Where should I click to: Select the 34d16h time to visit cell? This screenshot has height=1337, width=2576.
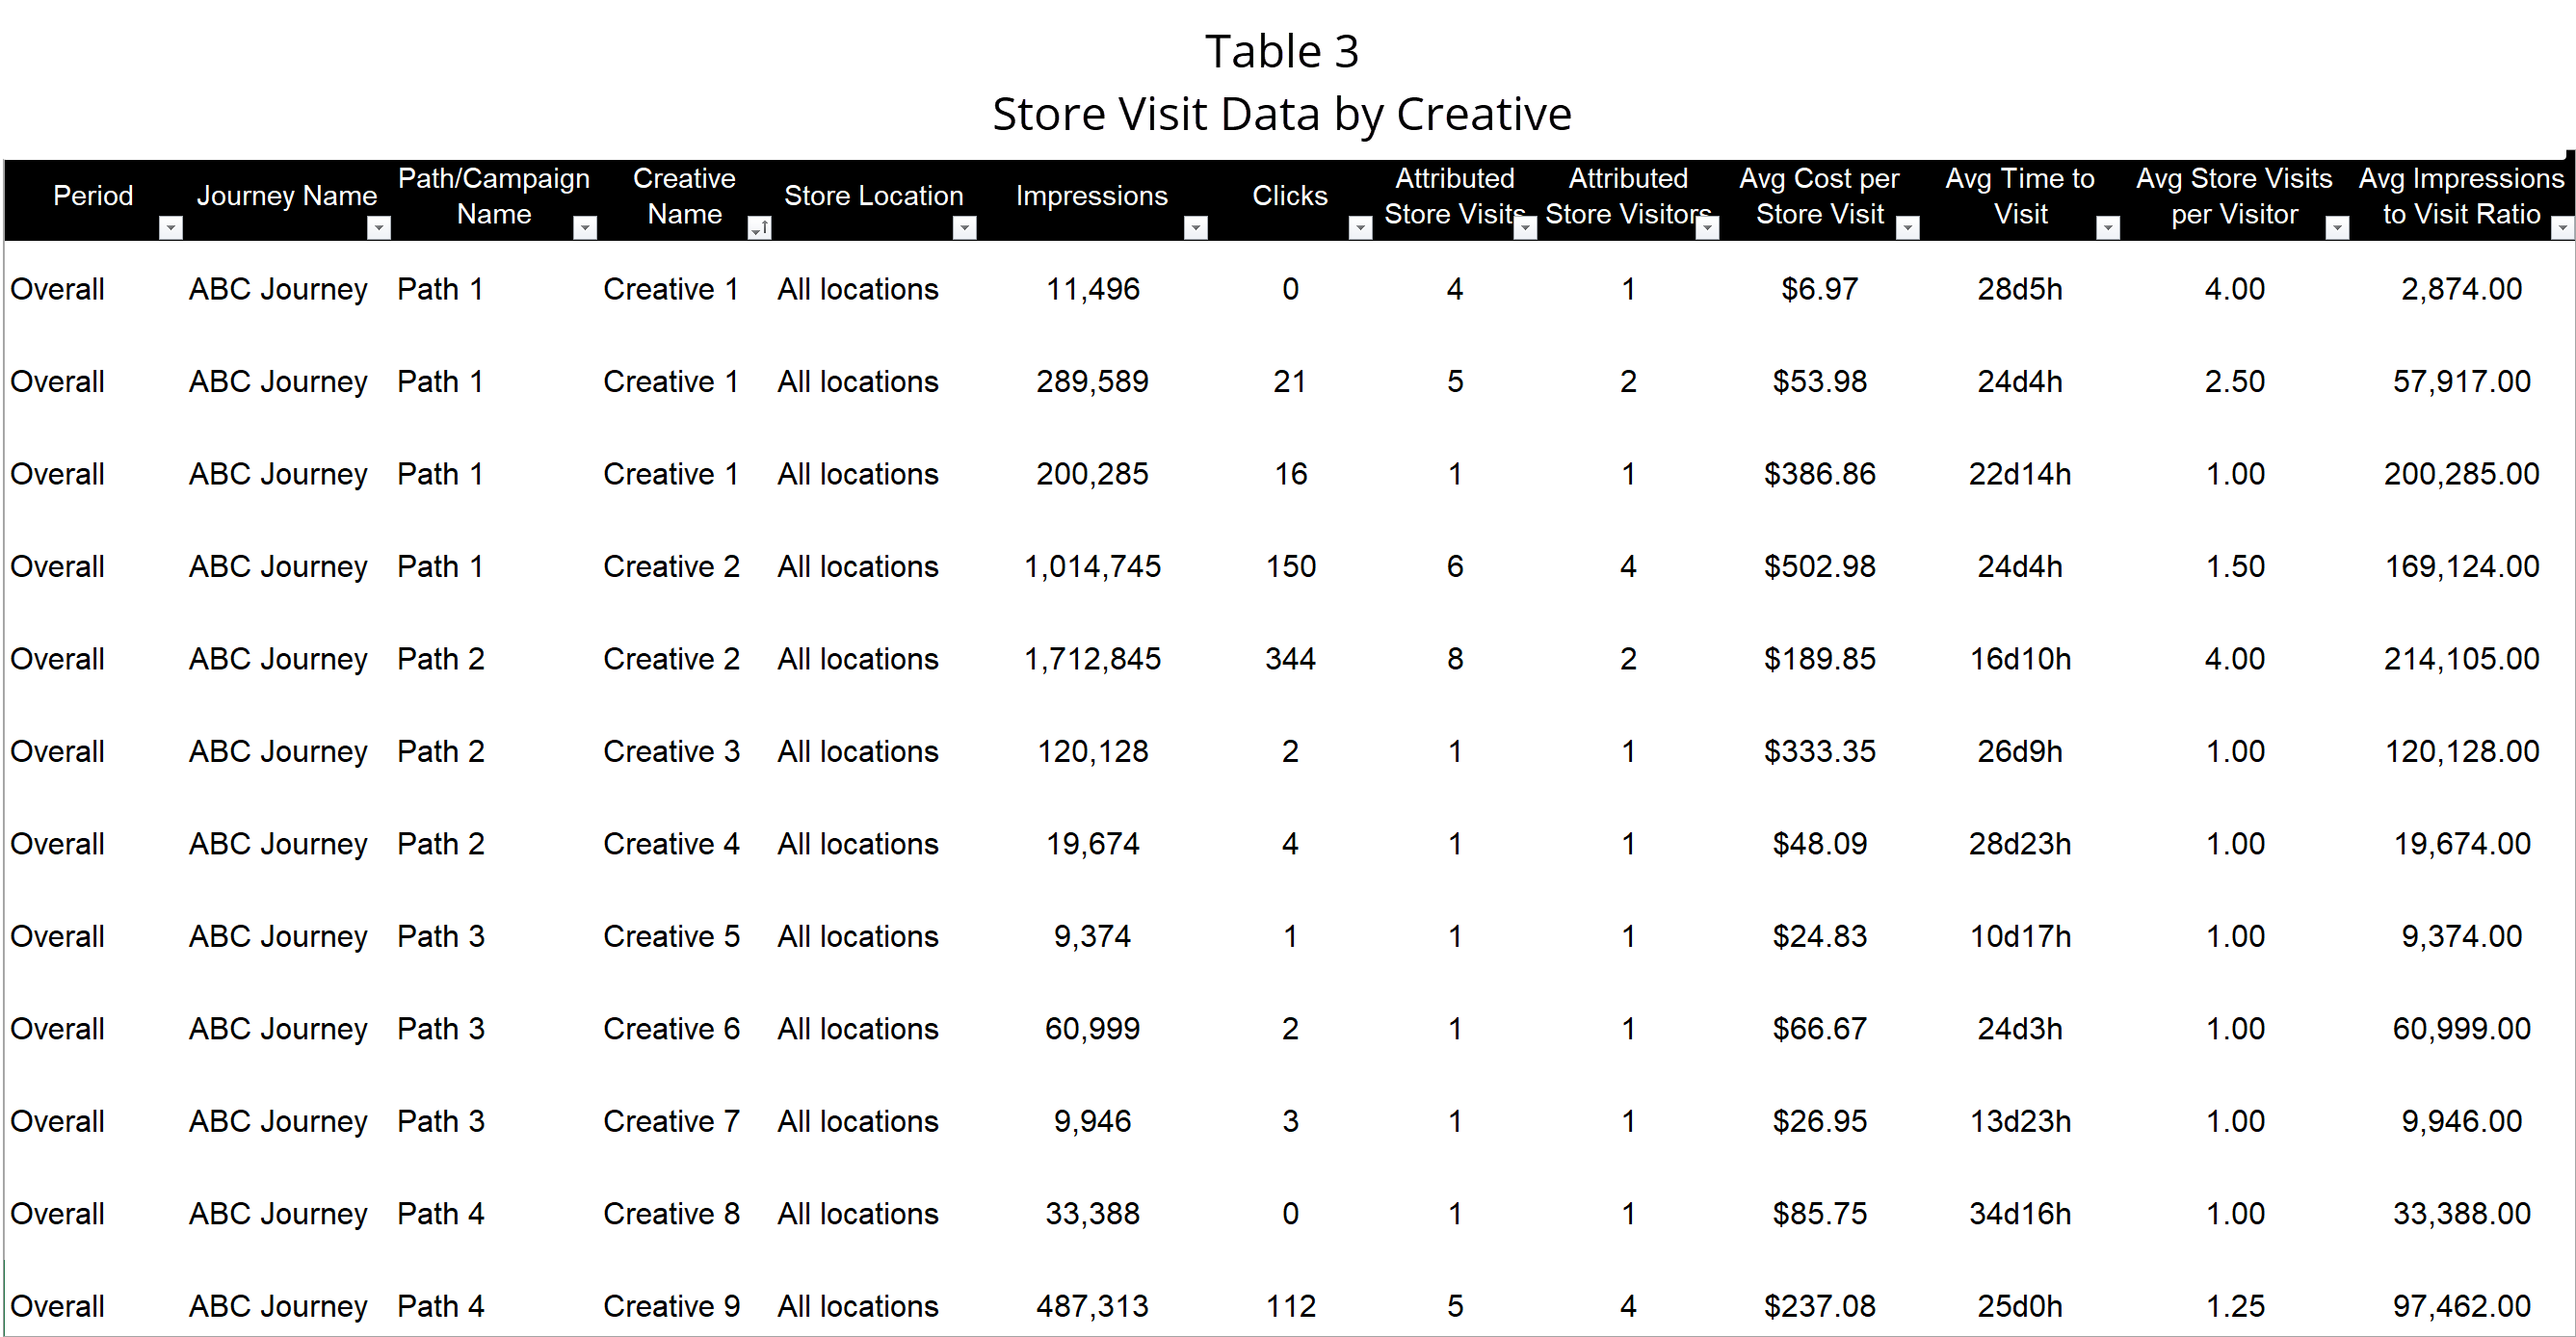point(2019,1214)
